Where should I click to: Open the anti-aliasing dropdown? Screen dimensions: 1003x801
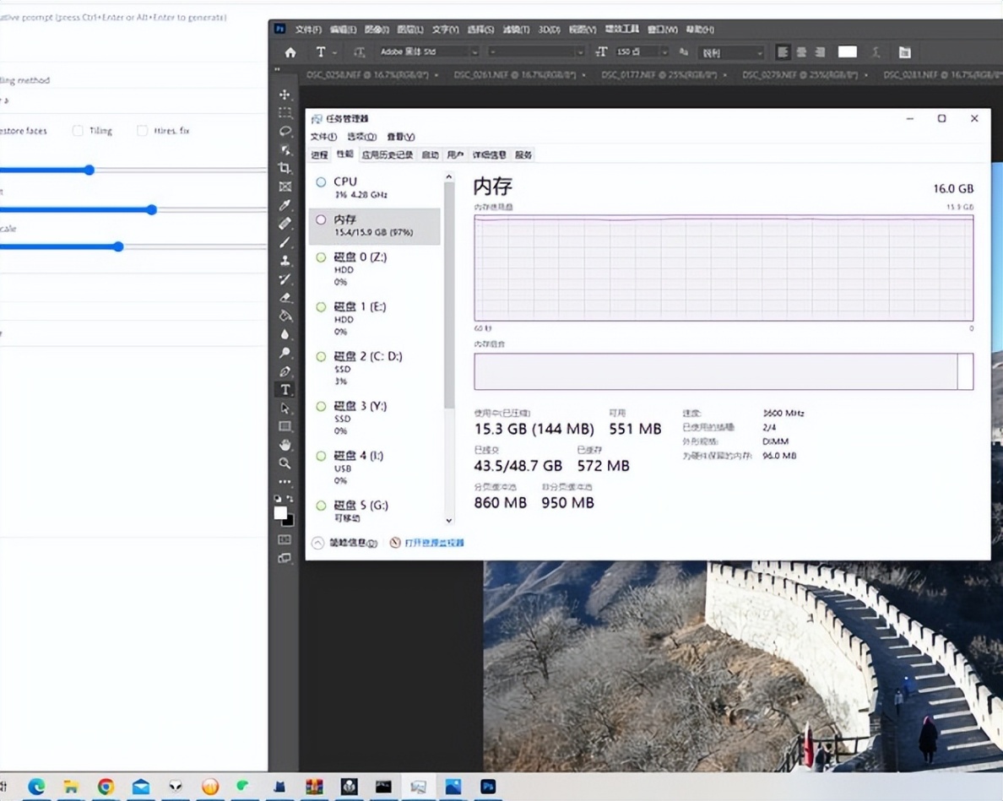732,52
